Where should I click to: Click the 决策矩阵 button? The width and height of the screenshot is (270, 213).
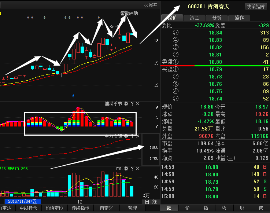tap(256, 7)
